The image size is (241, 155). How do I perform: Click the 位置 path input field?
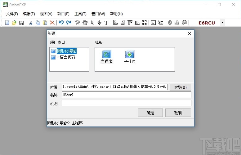click(114, 87)
